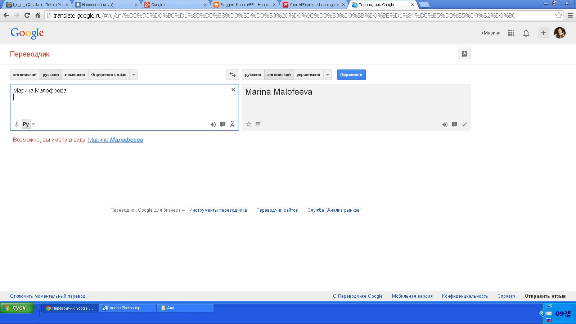Screen dimensions: 576x324
Task: Go back with the browser back arrow
Action: (6, 15)
